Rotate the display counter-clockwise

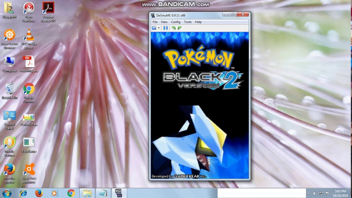[174, 28]
